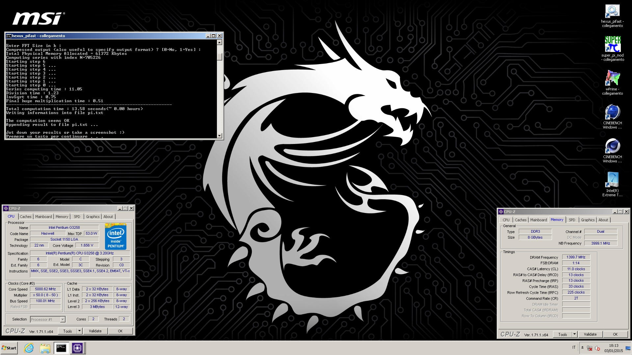This screenshot has height=355, width=632.
Task: Click OK in right CPU-Z window
Action: (615, 334)
